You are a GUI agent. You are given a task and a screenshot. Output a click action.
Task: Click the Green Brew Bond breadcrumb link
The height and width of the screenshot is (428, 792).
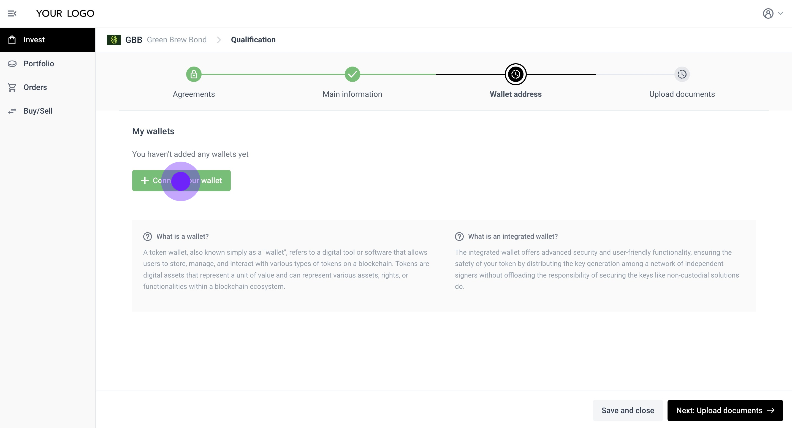tap(177, 40)
